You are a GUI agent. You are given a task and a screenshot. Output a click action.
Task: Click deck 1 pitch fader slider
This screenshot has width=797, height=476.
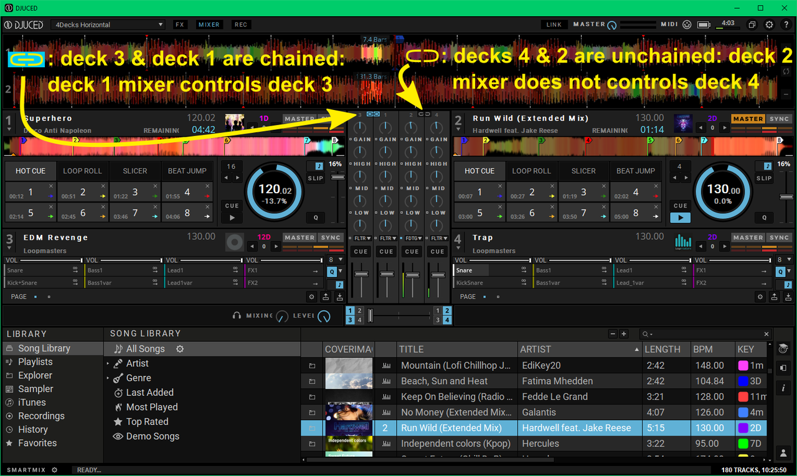[337, 178]
